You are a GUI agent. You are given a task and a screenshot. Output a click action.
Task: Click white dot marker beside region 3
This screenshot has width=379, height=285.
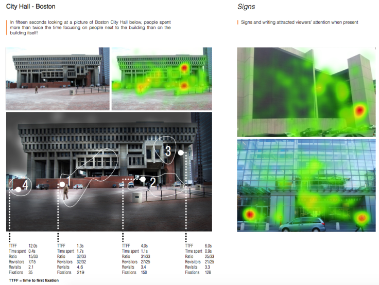(x=181, y=153)
